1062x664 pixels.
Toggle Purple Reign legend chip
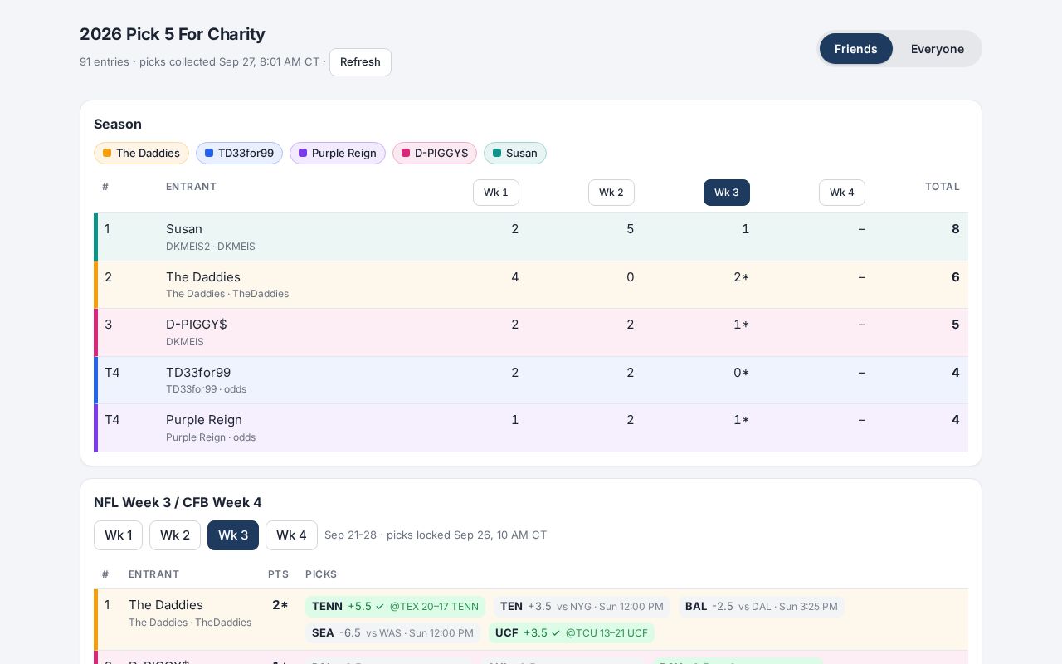338,153
